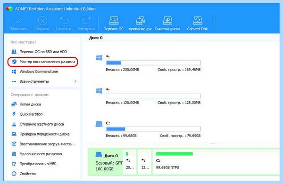Expand Все инструменты with the chevron arrow
Image resolution: width=283 pixels, height=184 pixels.
(75, 81)
